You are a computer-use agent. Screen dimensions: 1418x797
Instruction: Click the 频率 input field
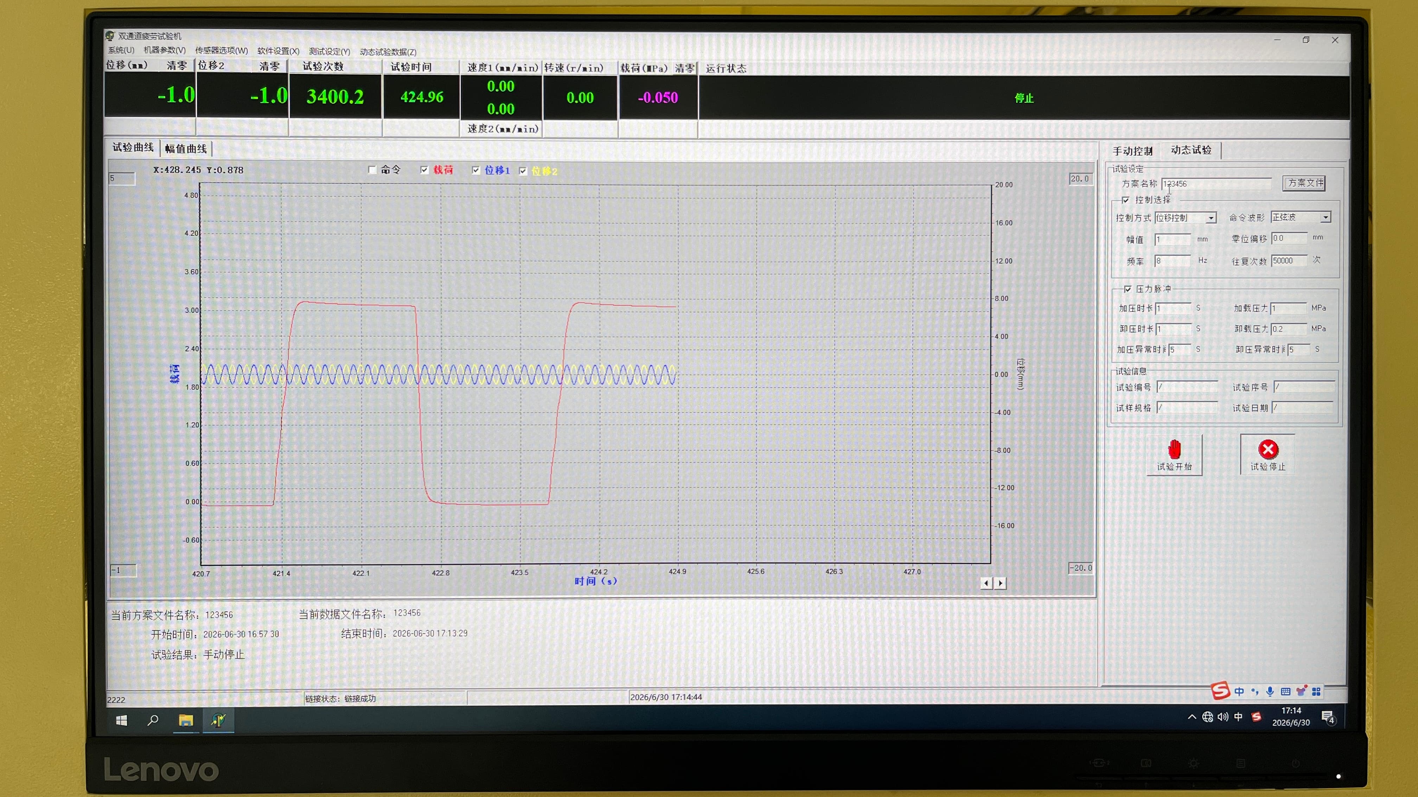point(1173,261)
